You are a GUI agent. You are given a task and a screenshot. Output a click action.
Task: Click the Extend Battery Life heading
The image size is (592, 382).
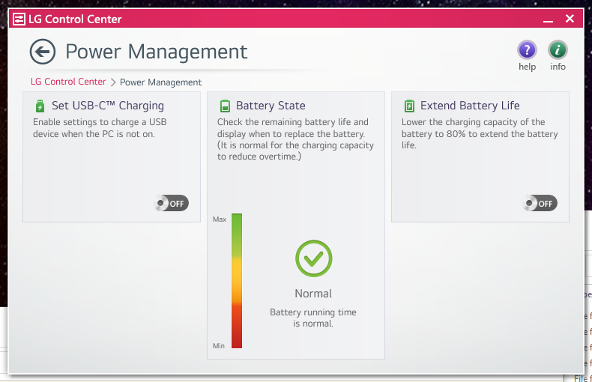[470, 106]
